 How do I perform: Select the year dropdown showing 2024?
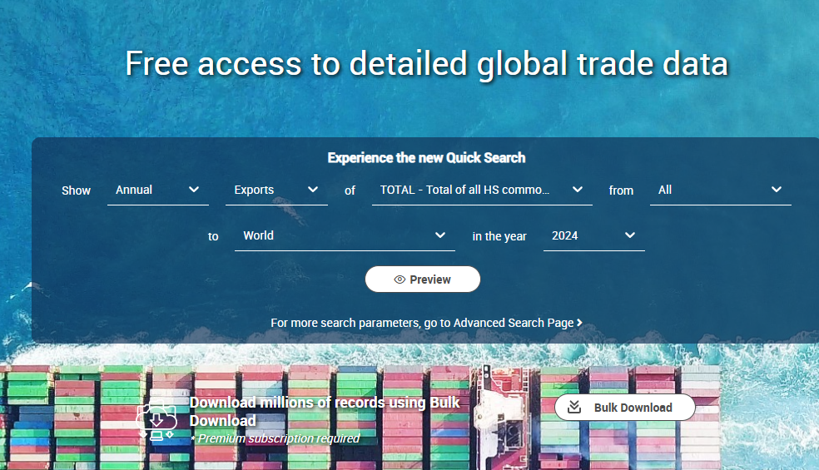click(593, 236)
